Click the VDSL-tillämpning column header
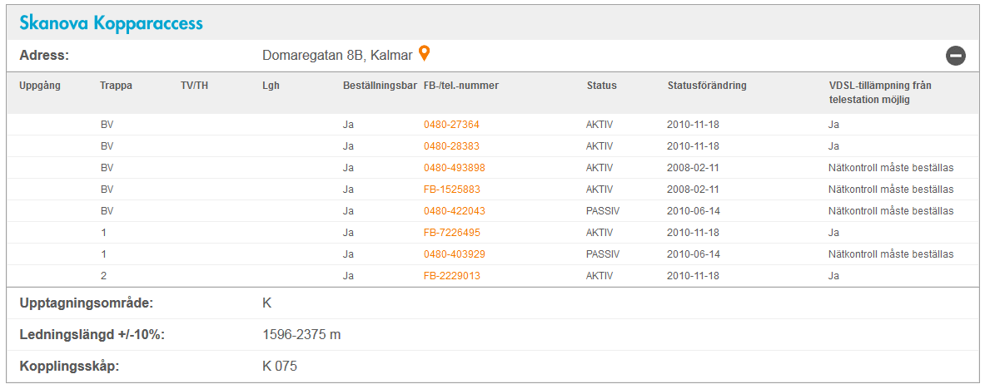 click(879, 92)
